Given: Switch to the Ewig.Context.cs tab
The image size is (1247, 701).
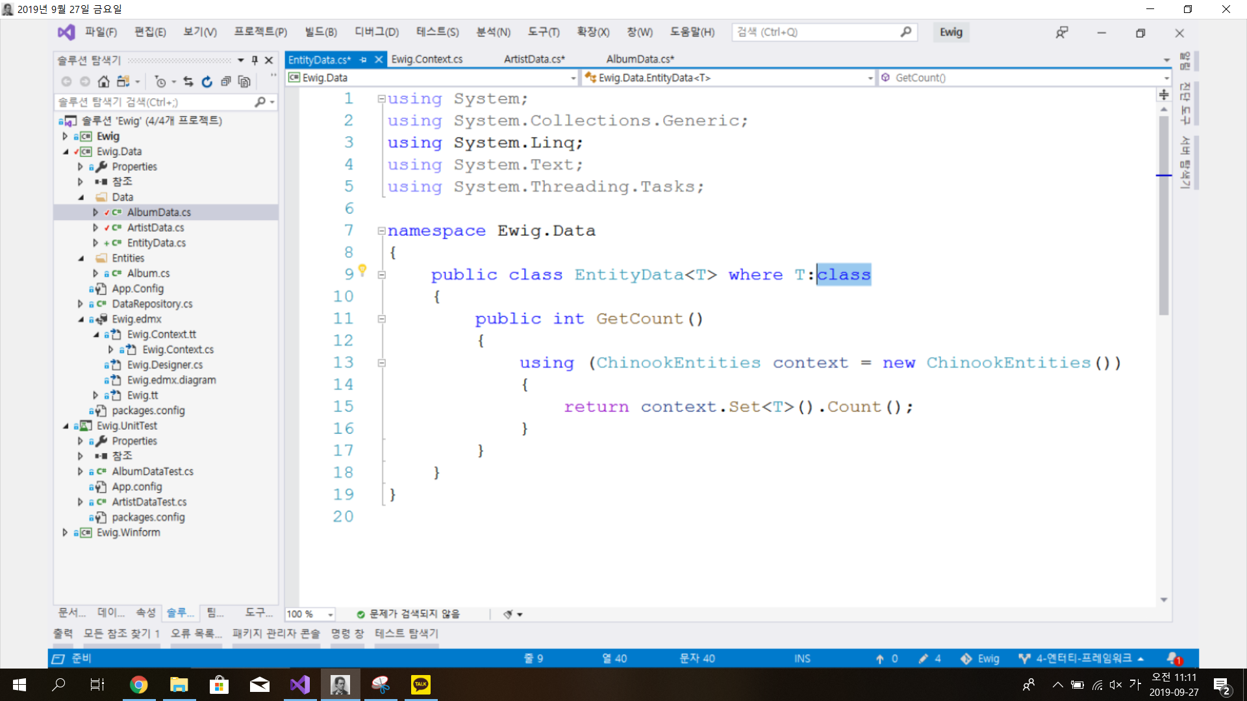Looking at the screenshot, I should [x=427, y=59].
